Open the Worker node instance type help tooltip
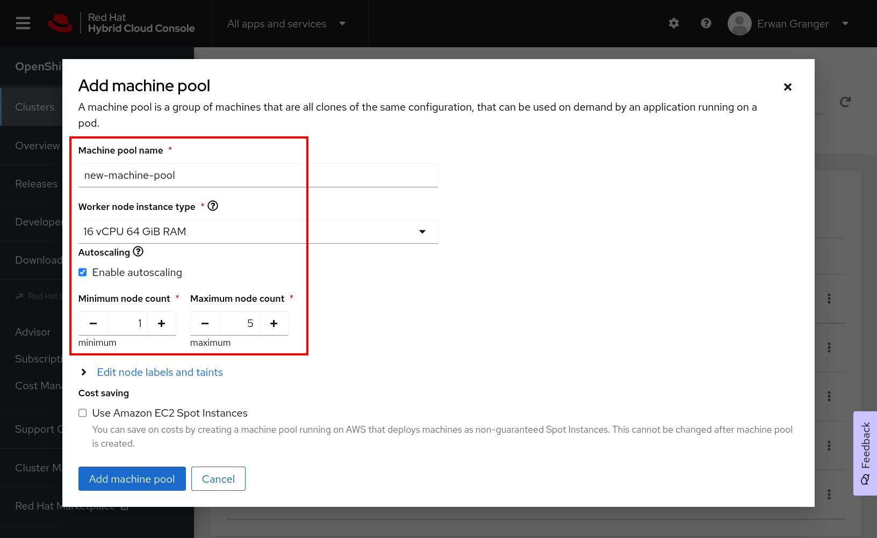Image resolution: width=877 pixels, height=538 pixels. (213, 206)
